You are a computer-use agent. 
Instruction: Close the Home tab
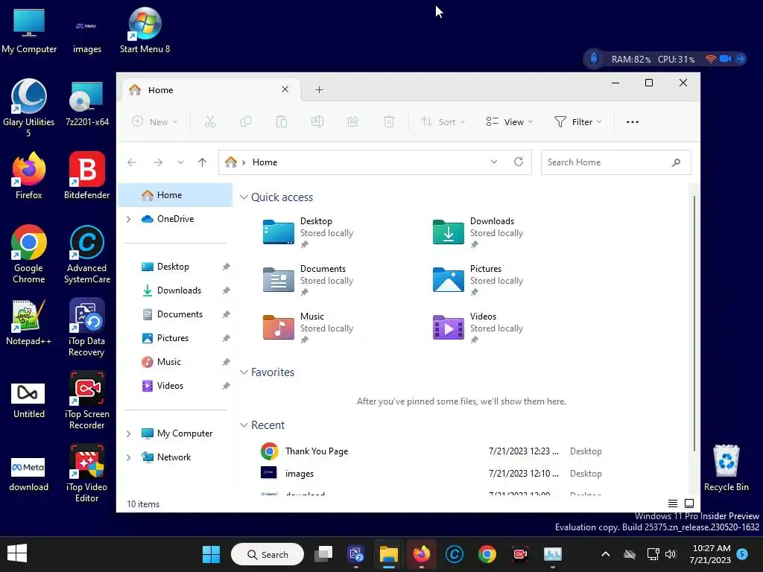[285, 89]
